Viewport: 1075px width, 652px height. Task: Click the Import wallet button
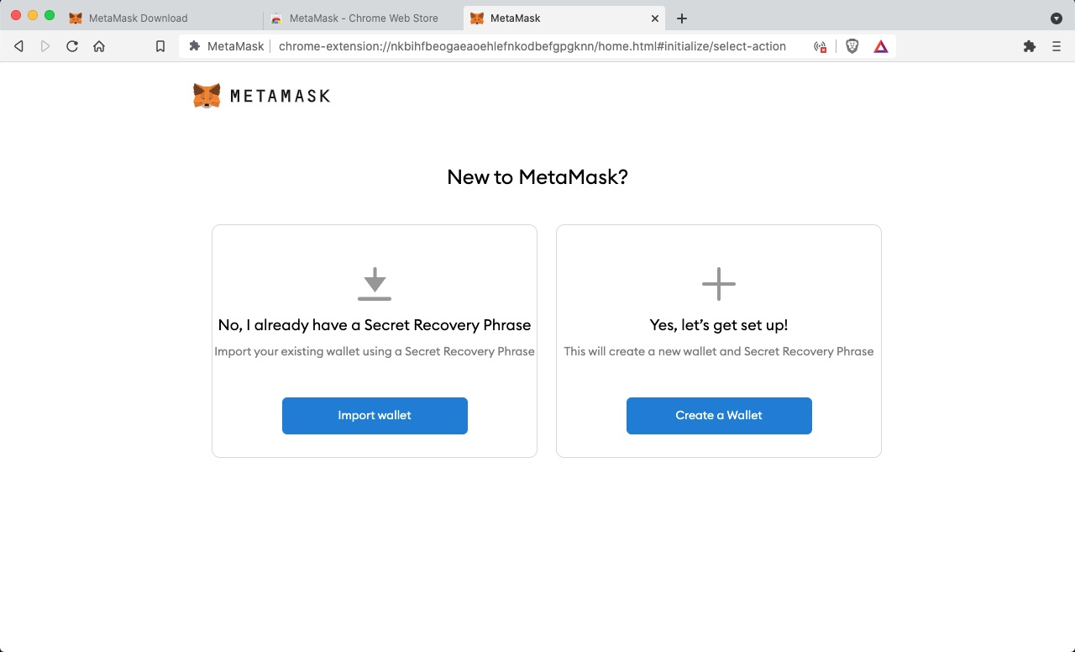[375, 416]
